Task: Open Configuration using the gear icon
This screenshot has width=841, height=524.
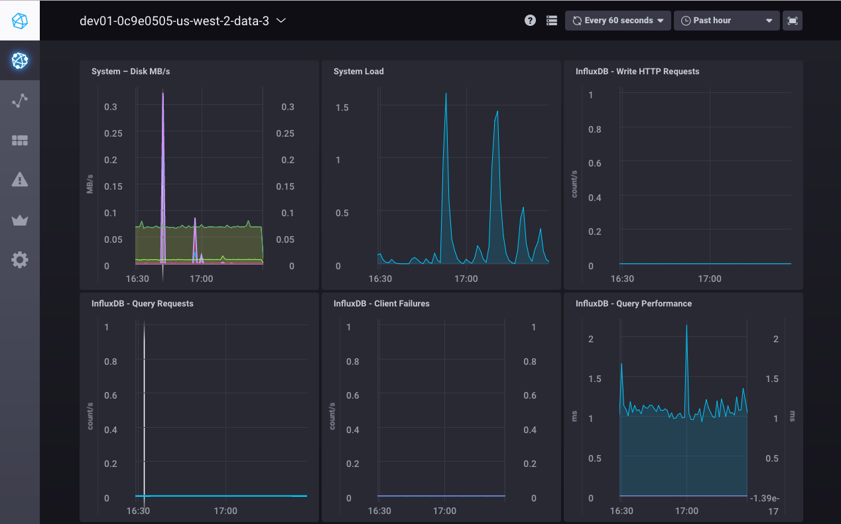Action: click(20, 260)
